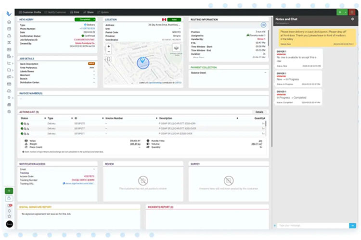Click the sidebar location pin icon
361x240 pixels.
point(9,98)
